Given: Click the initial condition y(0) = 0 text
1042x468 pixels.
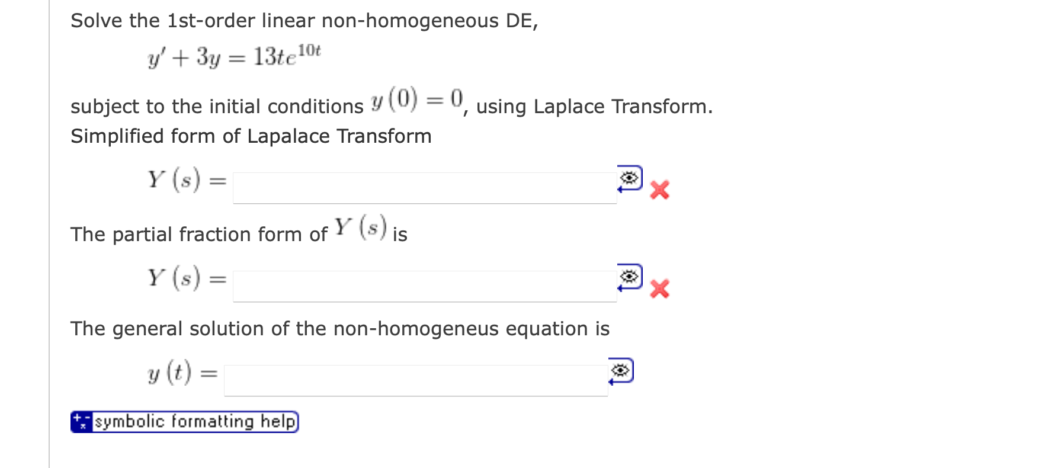Looking at the screenshot, I should 416,102.
